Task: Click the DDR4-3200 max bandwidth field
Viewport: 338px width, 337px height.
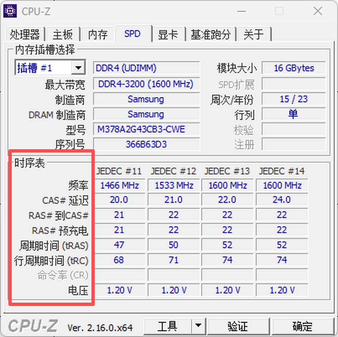Action: point(146,84)
